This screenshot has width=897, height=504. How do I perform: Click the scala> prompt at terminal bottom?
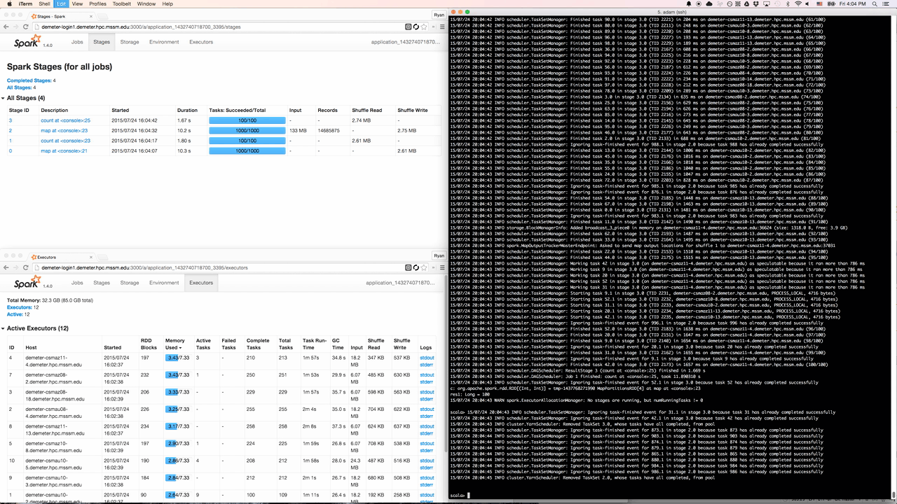point(458,495)
